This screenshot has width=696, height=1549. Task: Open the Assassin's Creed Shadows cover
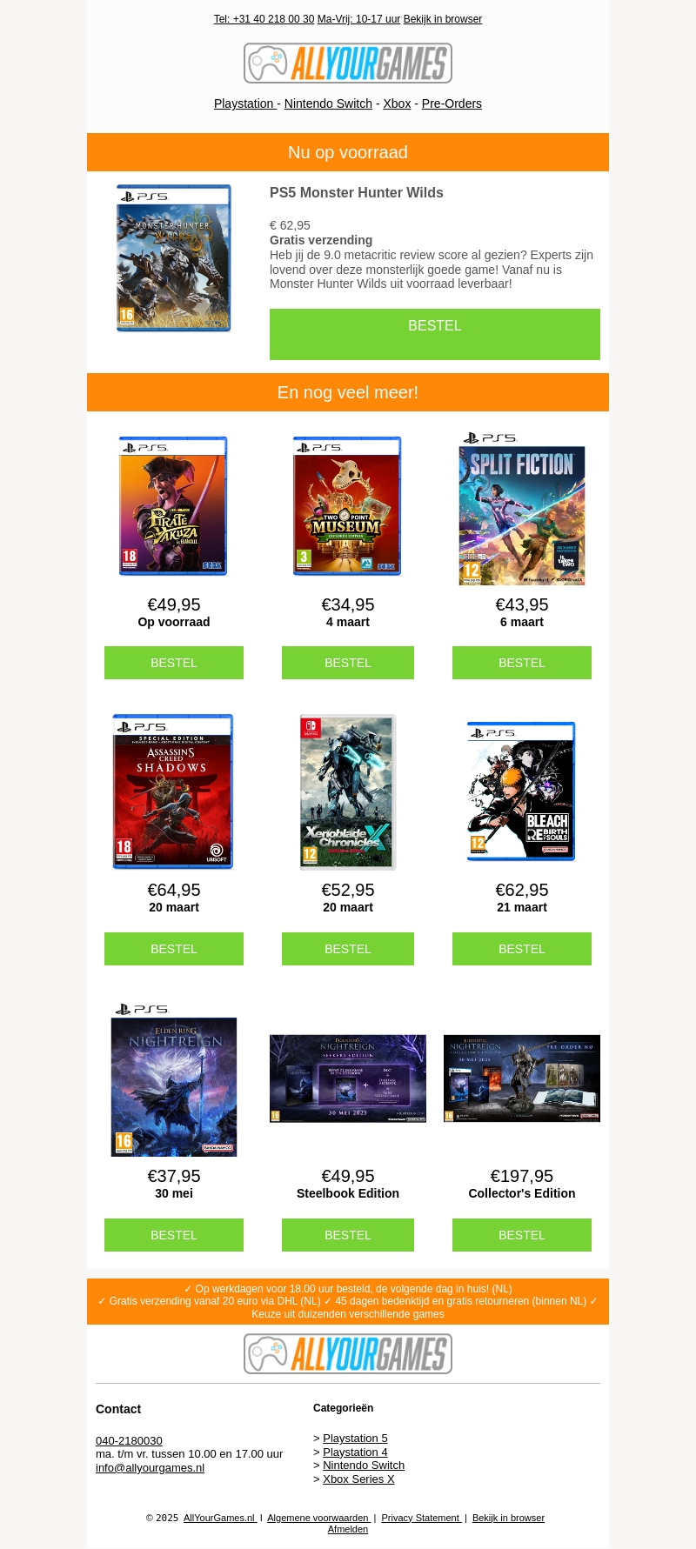(x=173, y=791)
